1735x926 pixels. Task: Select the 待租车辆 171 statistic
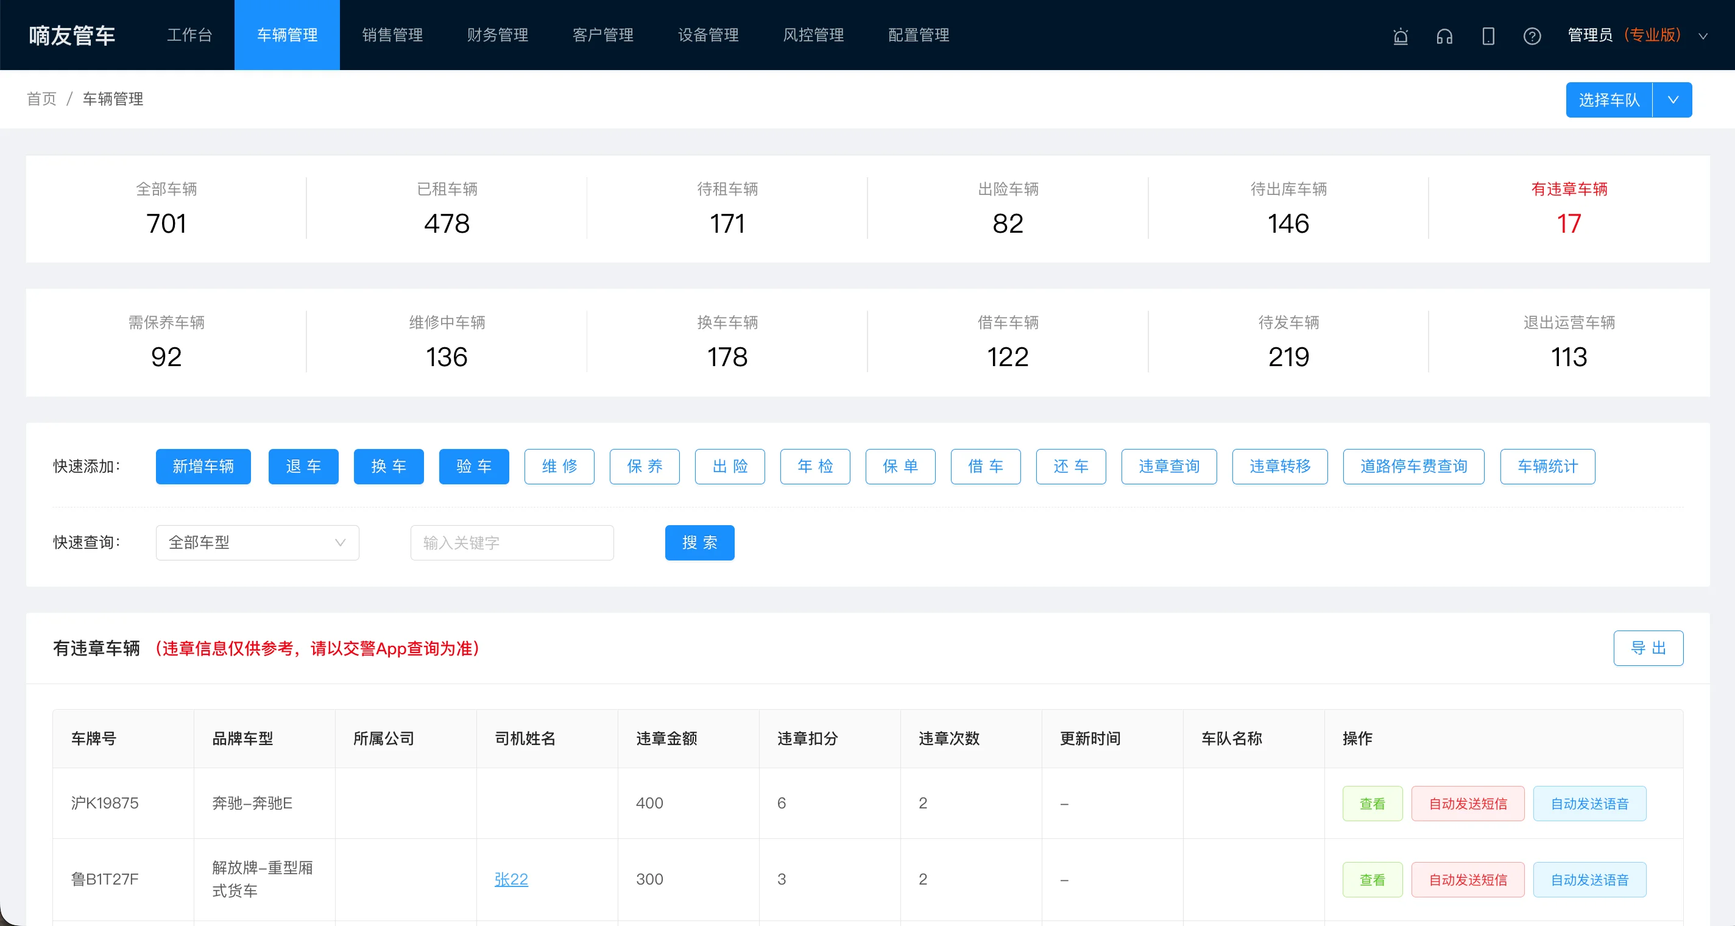(x=727, y=208)
